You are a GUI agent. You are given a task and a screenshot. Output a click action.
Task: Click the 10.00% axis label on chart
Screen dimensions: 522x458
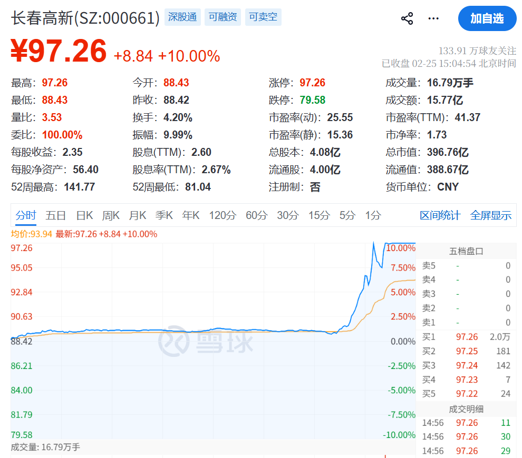401,248
